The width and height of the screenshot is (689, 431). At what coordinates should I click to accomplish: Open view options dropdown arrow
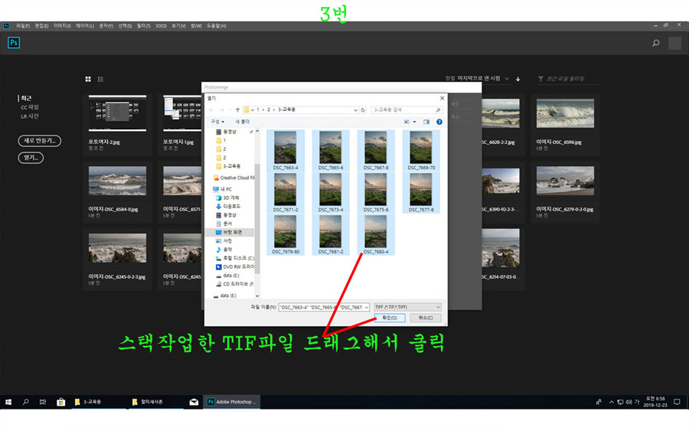pyautogui.click(x=414, y=122)
